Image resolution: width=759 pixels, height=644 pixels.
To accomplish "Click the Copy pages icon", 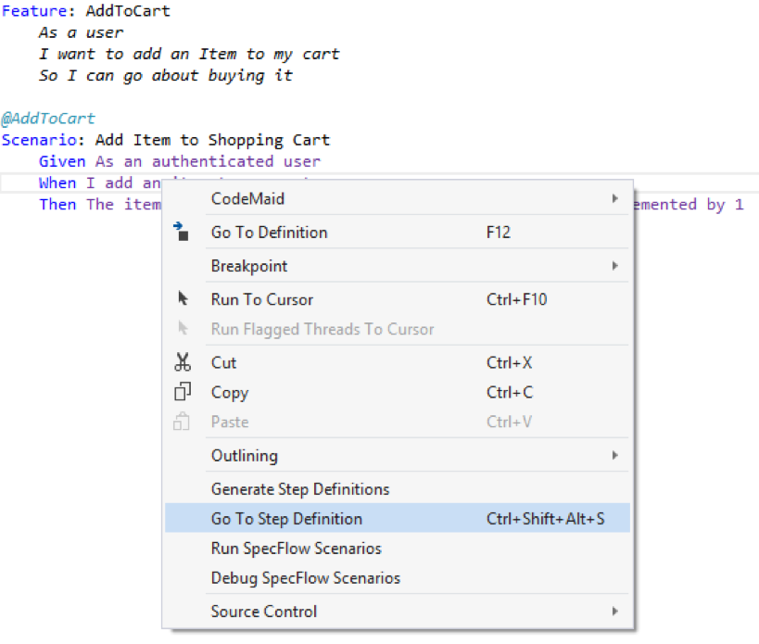I will coord(183,392).
